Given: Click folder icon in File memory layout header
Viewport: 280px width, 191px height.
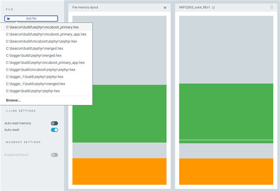Looking at the screenshot, I should coord(165,7).
